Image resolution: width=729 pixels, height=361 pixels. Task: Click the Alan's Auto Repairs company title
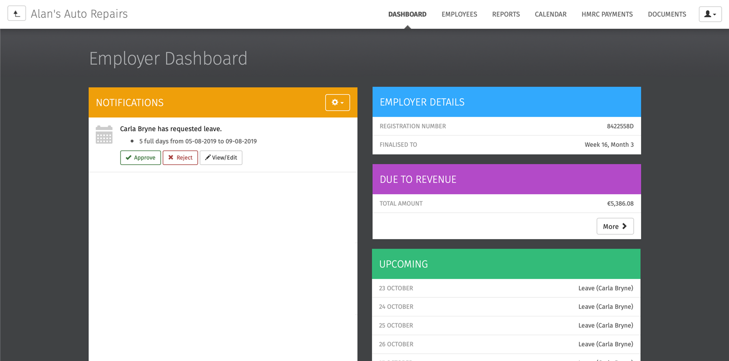coord(79,14)
